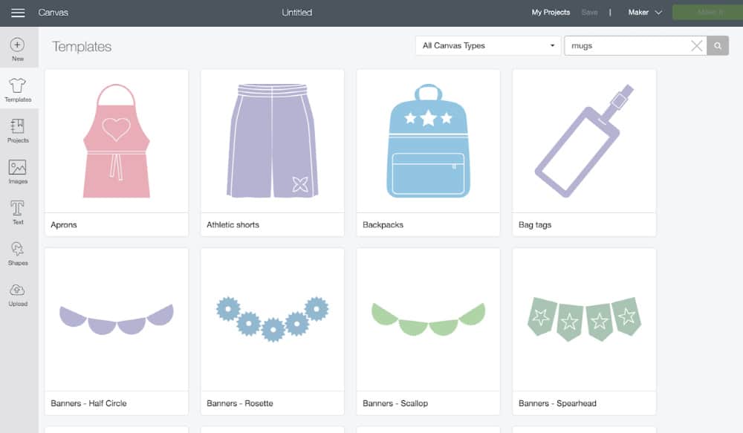The width and height of the screenshot is (743, 433).
Task: Open Templates in the sidebar
Action: point(18,90)
